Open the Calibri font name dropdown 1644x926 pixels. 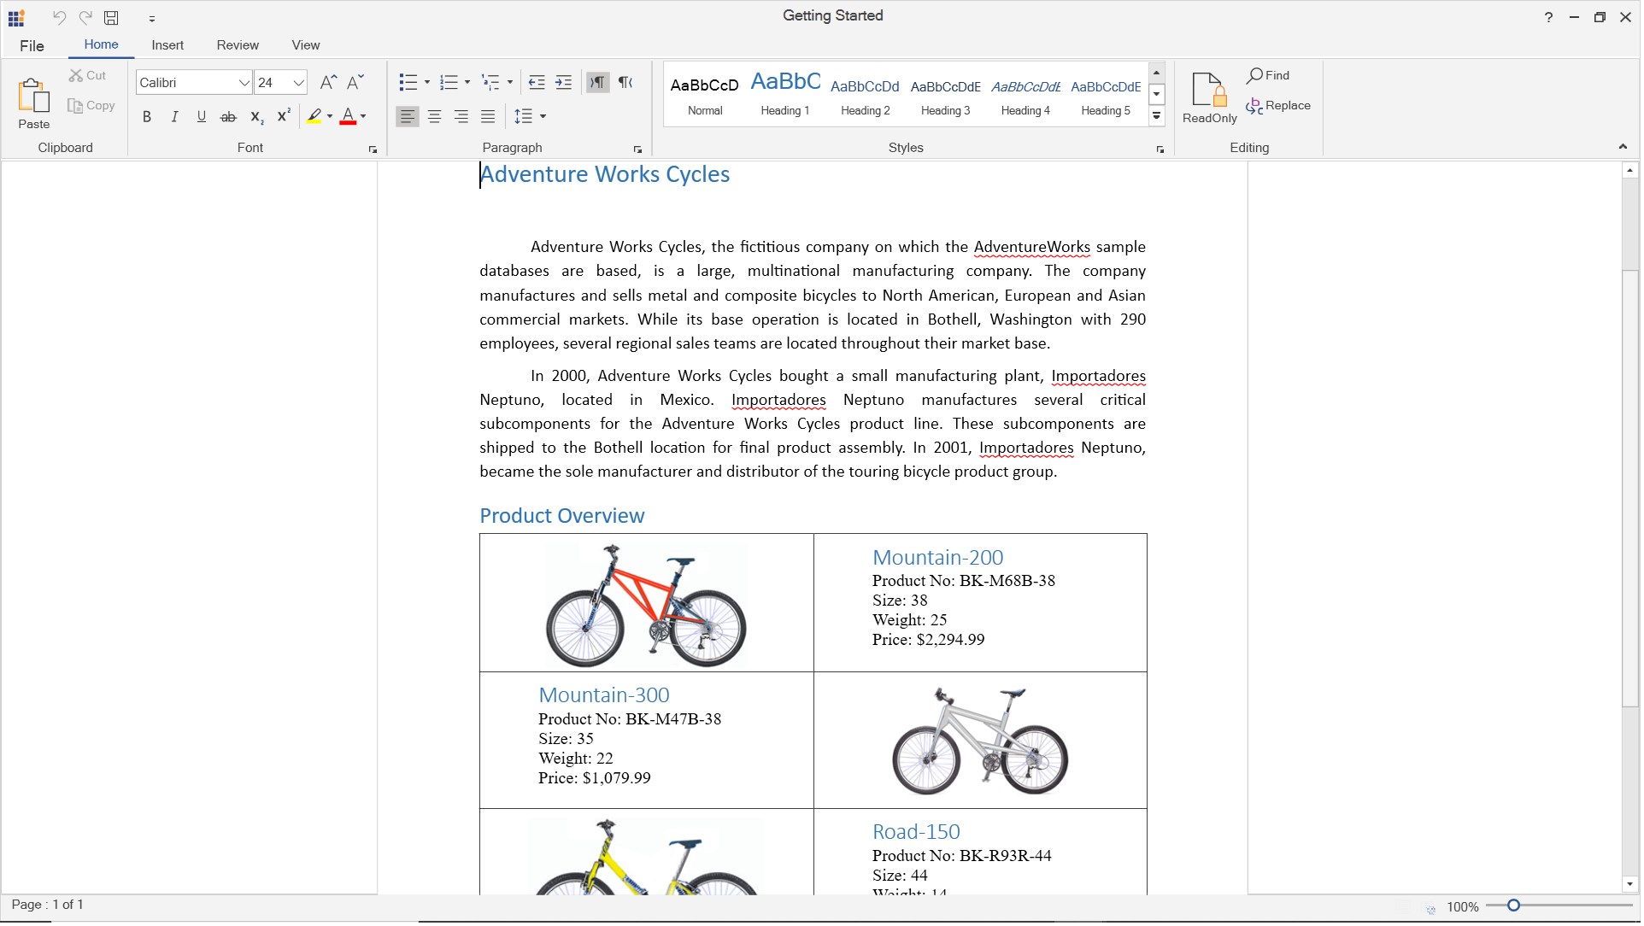tap(244, 83)
